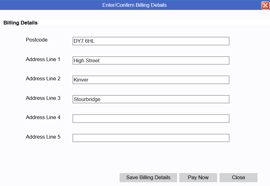Click the 'Address Line 1' label
The image size is (270, 186).
pyautogui.click(x=43, y=59)
